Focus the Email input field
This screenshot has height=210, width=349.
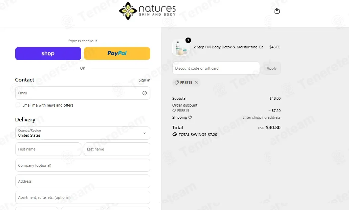[83, 93]
